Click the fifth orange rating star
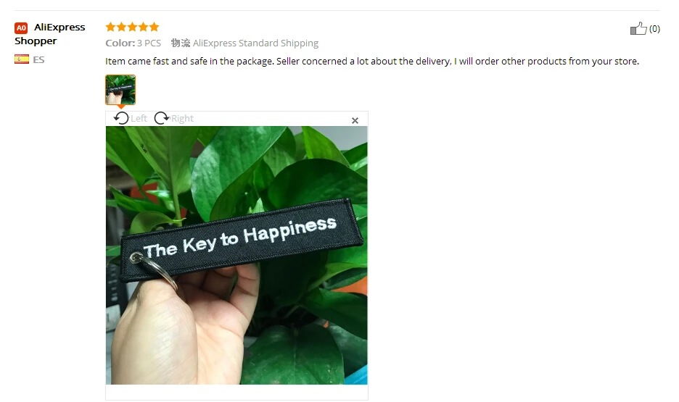Screen dimensions: 679x402 tap(155, 28)
